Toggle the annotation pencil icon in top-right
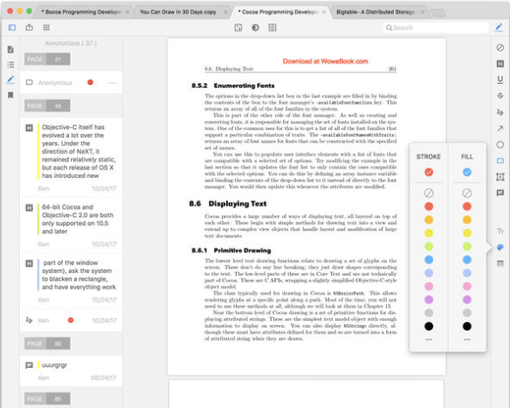This screenshot has height=408, width=510. (499, 28)
